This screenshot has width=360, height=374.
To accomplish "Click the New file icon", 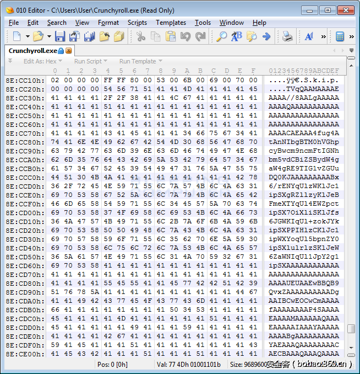I will point(17,36).
